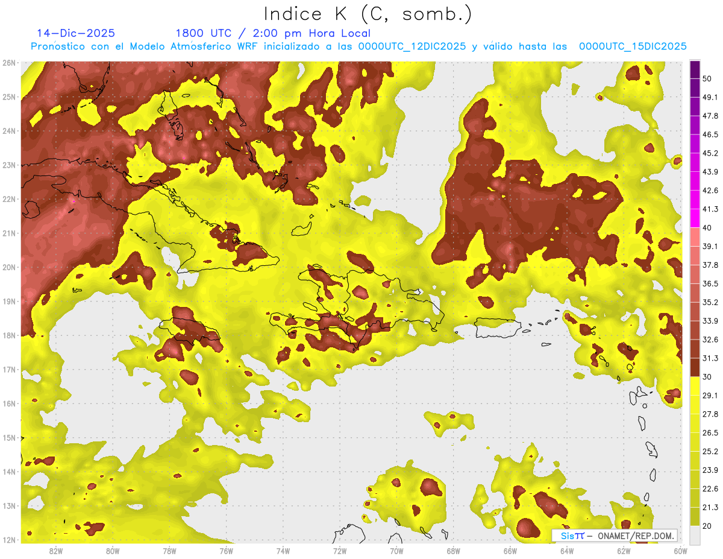This screenshot has height=559, width=723.
Task: Click the 'Pronostico con el Modelo Atmosferico WRF' line
Action: pyautogui.click(x=358, y=46)
